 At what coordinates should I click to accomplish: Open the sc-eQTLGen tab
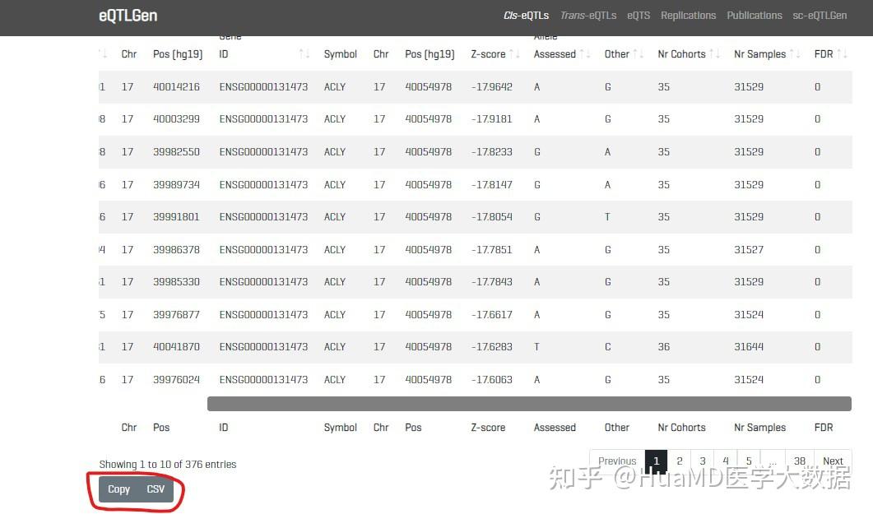[820, 15]
